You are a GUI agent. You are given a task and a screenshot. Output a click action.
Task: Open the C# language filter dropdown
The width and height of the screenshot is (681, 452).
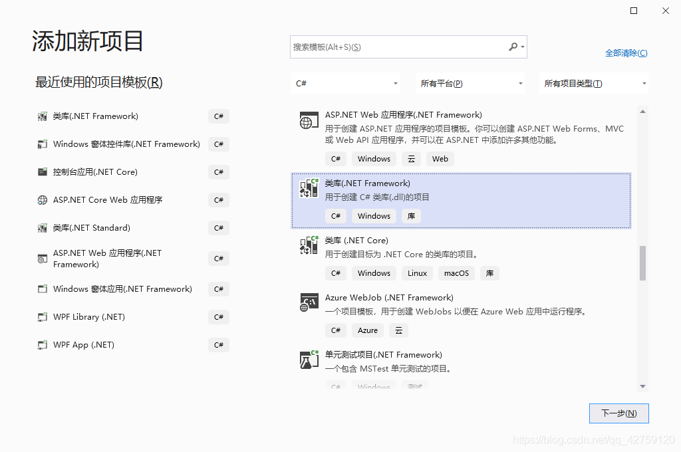(x=345, y=83)
